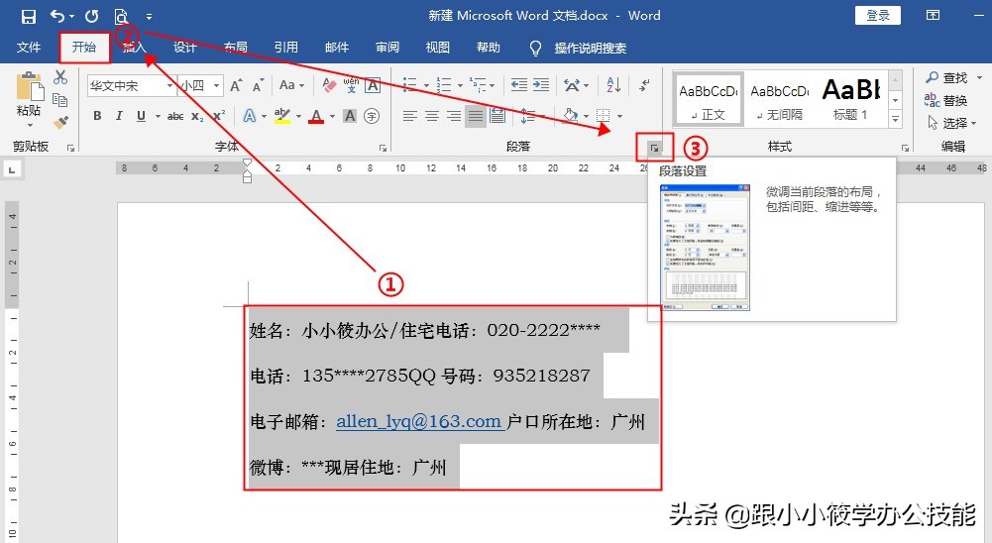The image size is (992, 543).
Task: Cut the selection with the scissors icon
Action: pyautogui.click(x=60, y=77)
